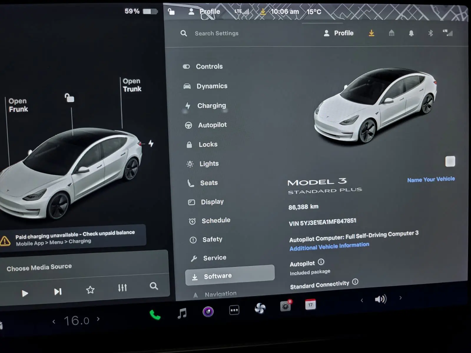Tap the 16.0 temperature setting
The image size is (471, 353).
pos(77,321)
